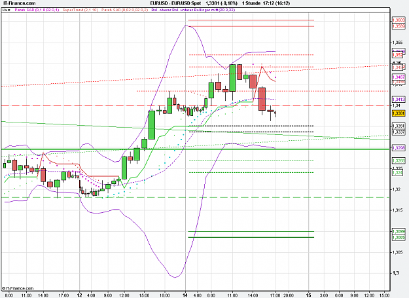
Task: Click the black 1,3351 price level tag
Action: (x=399, y=126)
